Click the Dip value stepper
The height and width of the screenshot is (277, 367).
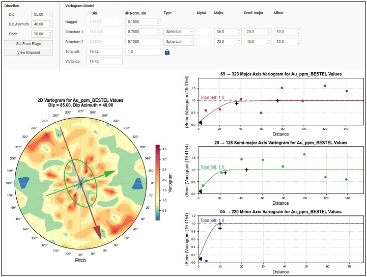[49, 15]
